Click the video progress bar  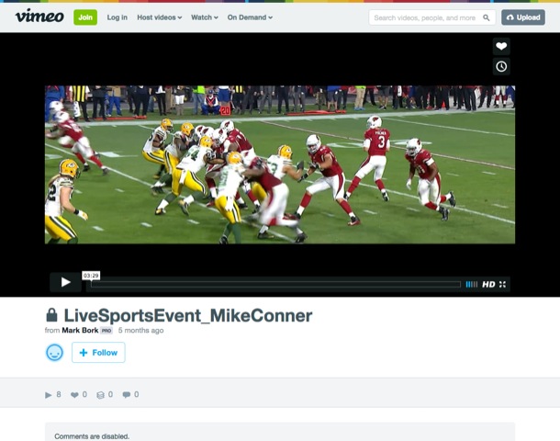coord(275,284)
